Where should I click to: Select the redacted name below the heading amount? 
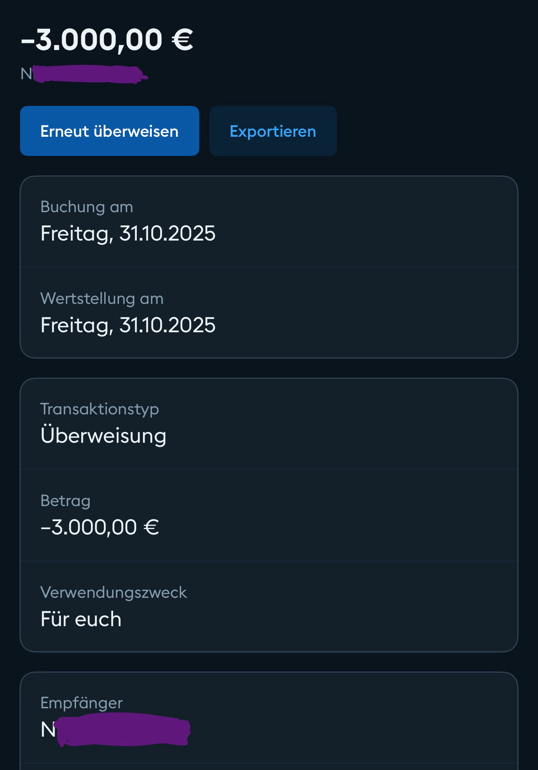[84, 74]
